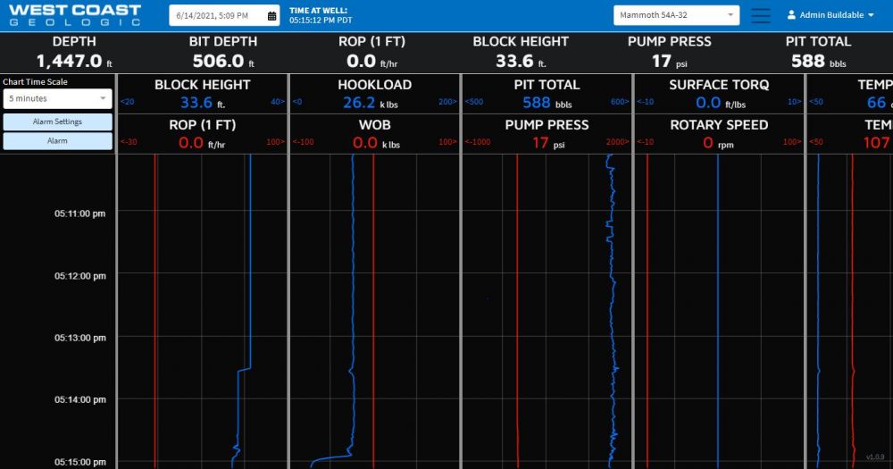893x469 pixels.
Task: Click the Pit Total track header
Action: tap(547, 85)
